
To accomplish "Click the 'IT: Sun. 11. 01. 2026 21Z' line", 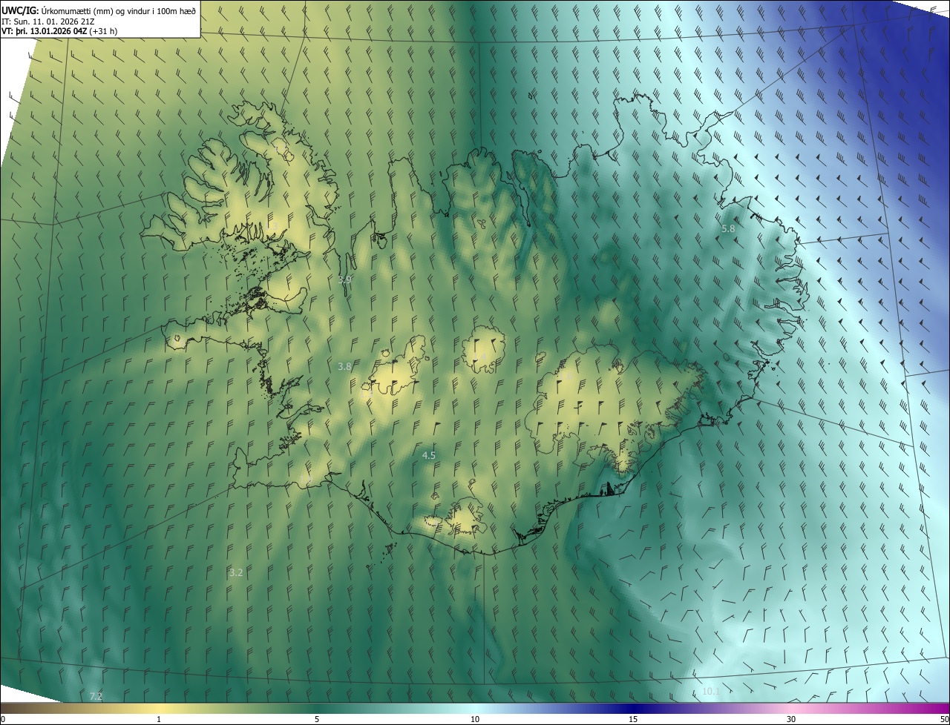I will click(47, 21).
